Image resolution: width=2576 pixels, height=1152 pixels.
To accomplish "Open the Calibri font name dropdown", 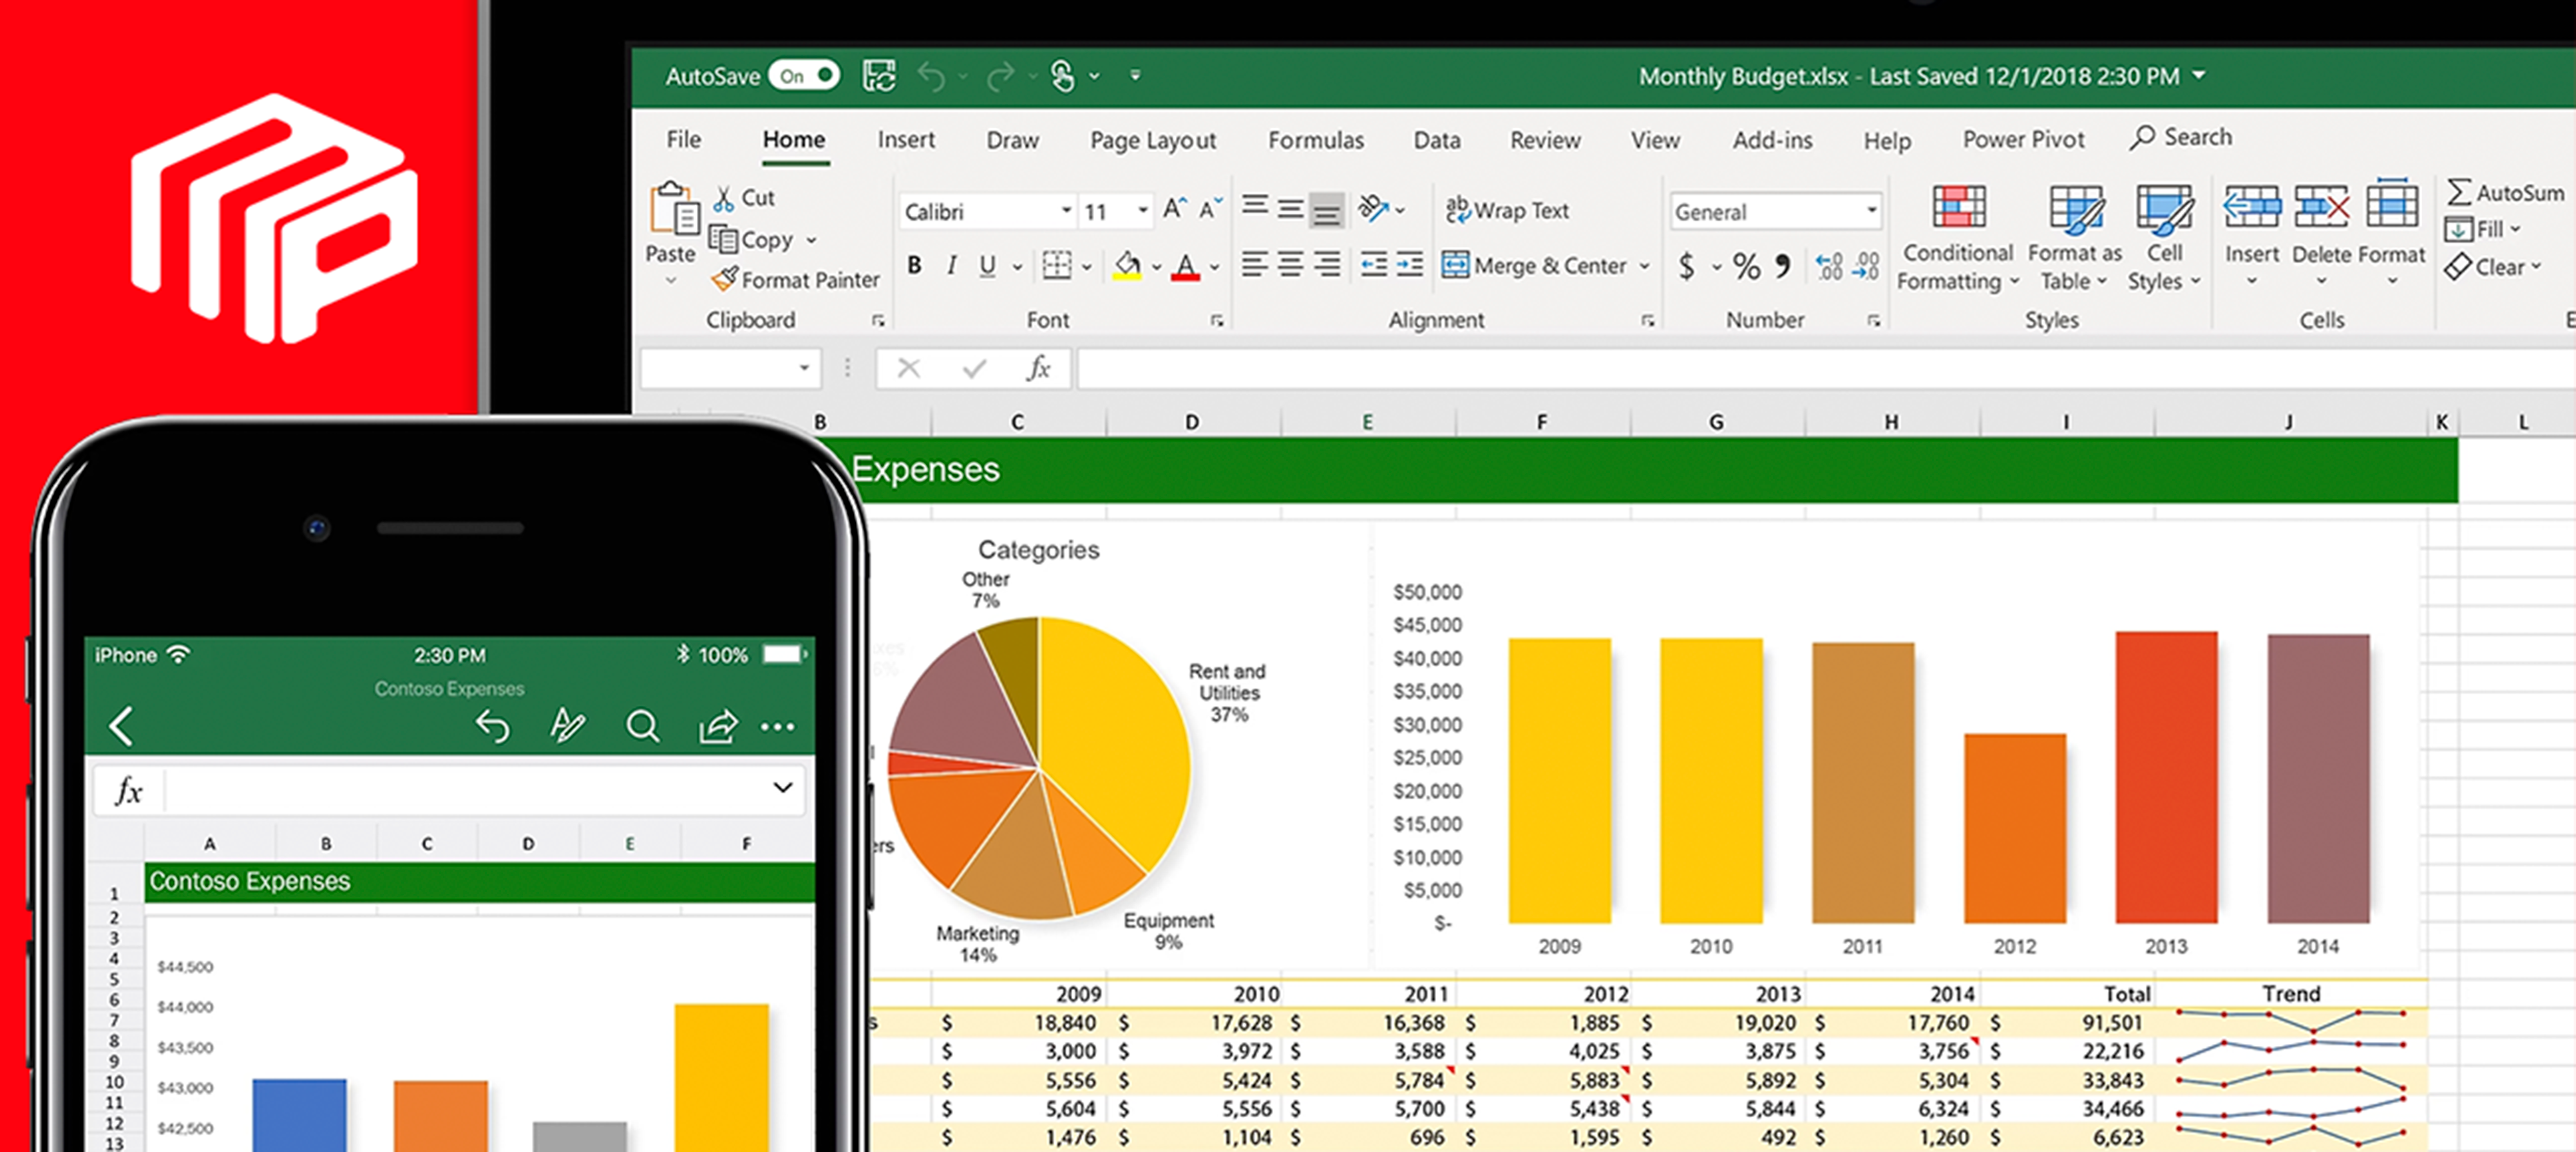I will pos(1066,211).
